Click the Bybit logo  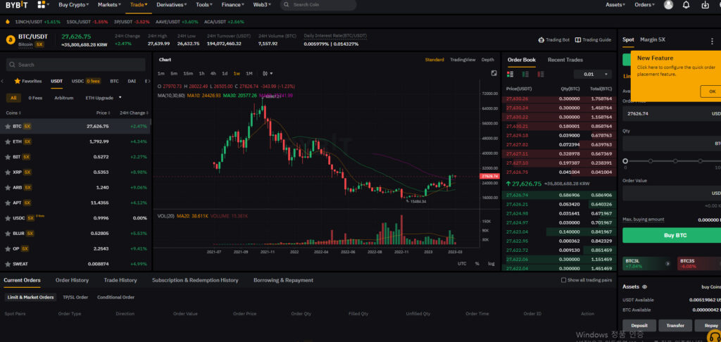(17, 5)
